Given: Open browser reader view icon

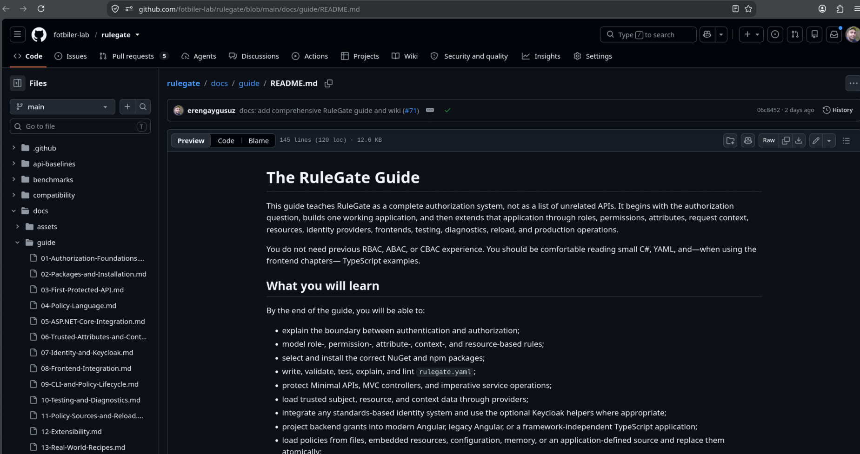Looking at the screenshot, I should coord(735,9).
